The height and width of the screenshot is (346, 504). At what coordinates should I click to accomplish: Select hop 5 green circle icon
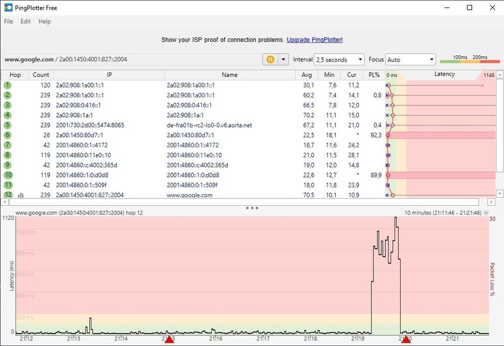coord(8,125)
